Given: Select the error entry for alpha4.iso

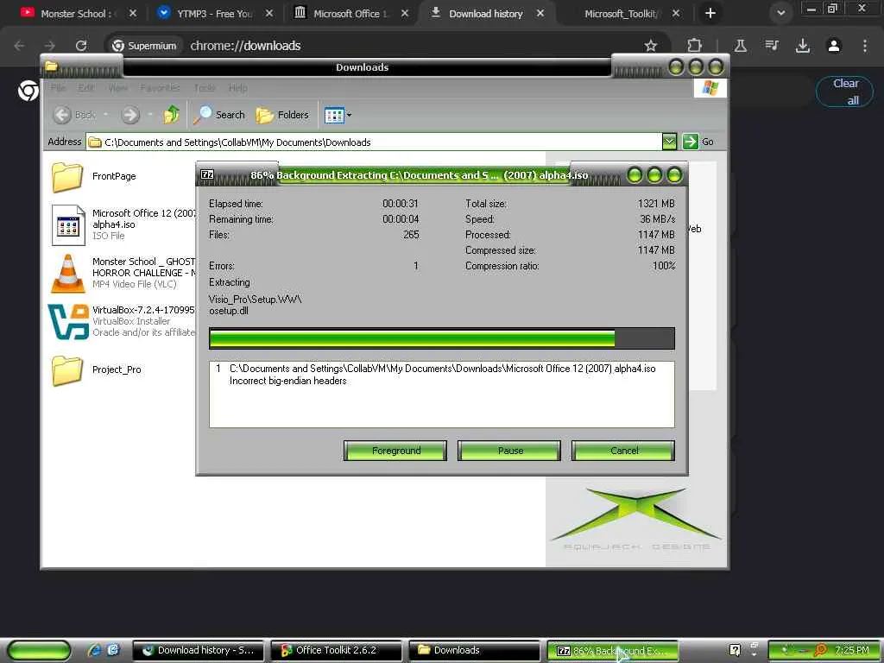Looking at the screenshot, I should coord(441,375).
